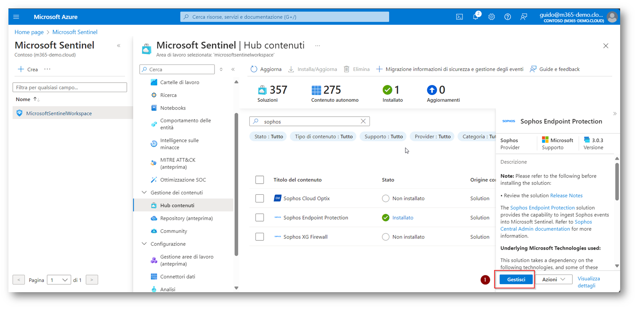
Task: Open the Supporto filter pill
Action: [383, 137]
